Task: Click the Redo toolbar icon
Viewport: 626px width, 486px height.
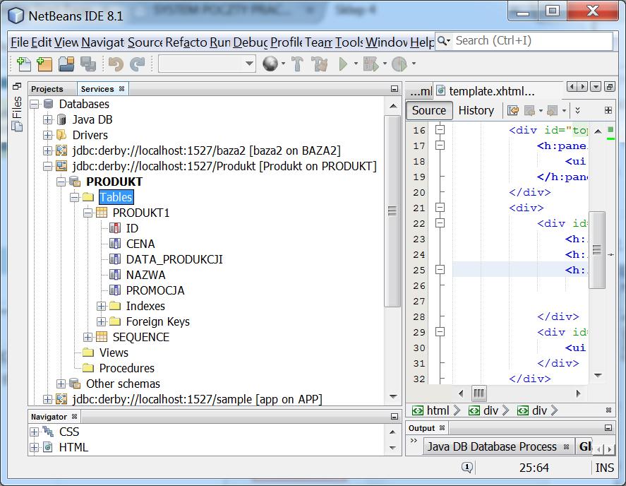Action: [x=138, y=64]
